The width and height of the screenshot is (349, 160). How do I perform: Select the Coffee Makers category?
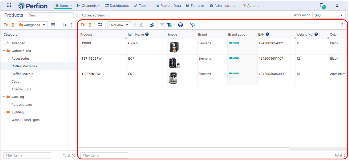(22, 74)
